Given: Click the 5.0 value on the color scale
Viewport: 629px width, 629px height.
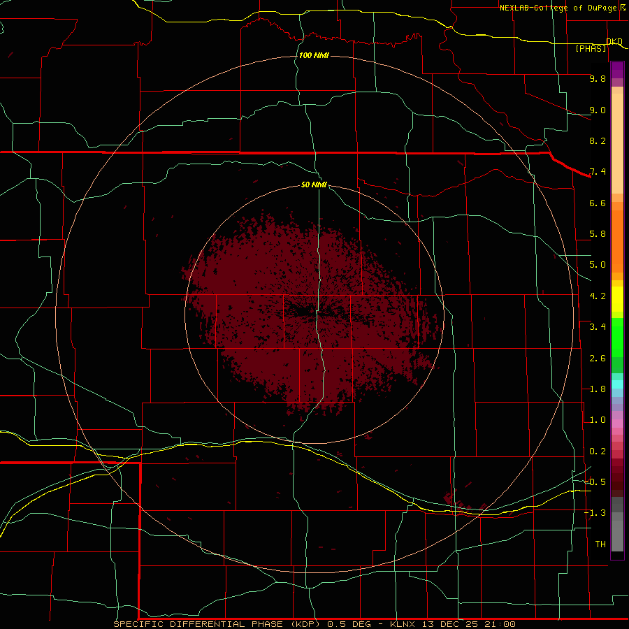Looking at the screenshot, I should [x=598, y=265].
